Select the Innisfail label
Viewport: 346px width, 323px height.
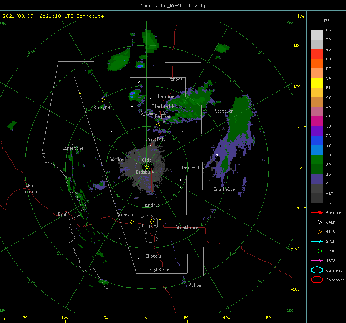[x=155, y=139]
